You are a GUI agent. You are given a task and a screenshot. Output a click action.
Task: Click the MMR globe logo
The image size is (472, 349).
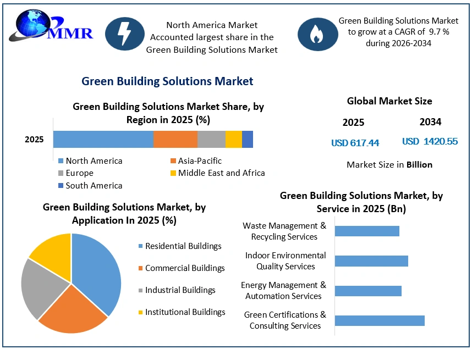coord(51,26)
